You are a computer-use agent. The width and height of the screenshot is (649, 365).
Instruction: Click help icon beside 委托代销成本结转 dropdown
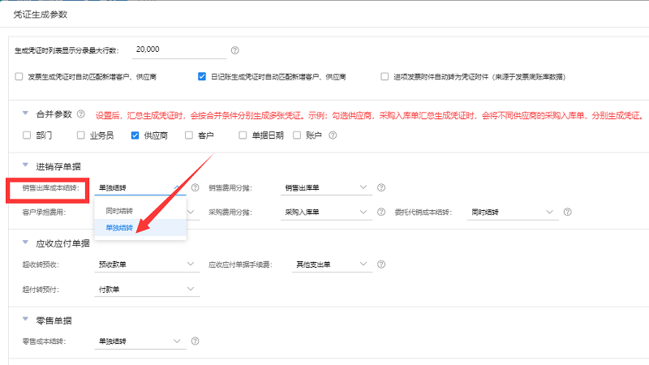pyautogui.click(x=568, y=213)
